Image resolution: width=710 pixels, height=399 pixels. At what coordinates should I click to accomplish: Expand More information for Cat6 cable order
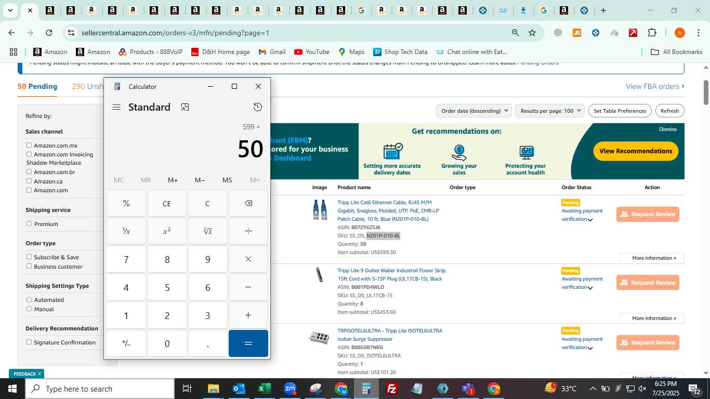click(x=652, y=258)
